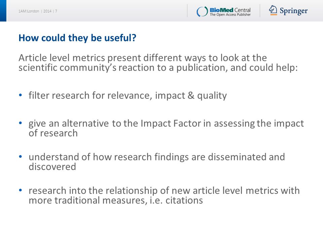Click the blue vertical bar beside header
The height and width of the screenshot is (242, 323).
(x=3, y=11)
